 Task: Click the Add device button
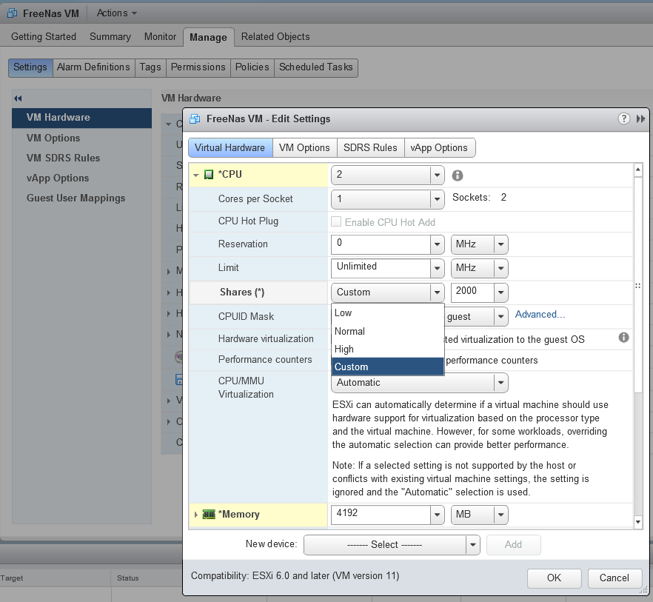point(514,544)
